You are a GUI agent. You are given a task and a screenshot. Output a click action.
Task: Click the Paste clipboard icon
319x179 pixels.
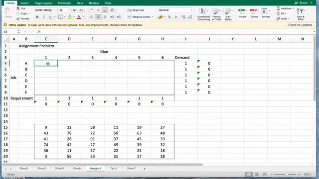[x=8, y=11]
